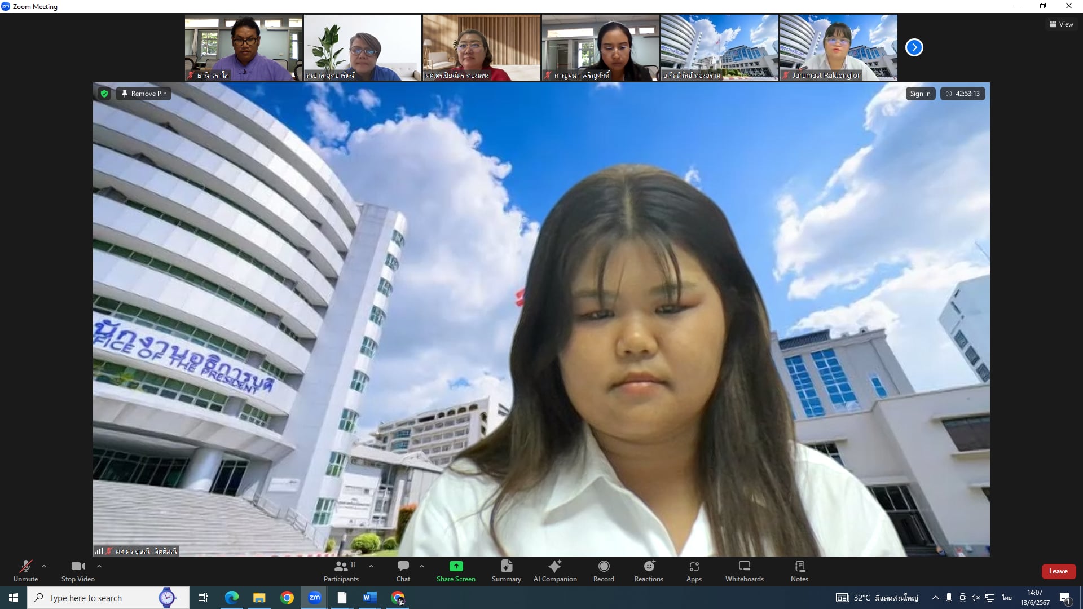Image resolution: width=1083 pixels, height=609 pixels.
Task: Stop Video camera toggle
Action: coord(78,571)
